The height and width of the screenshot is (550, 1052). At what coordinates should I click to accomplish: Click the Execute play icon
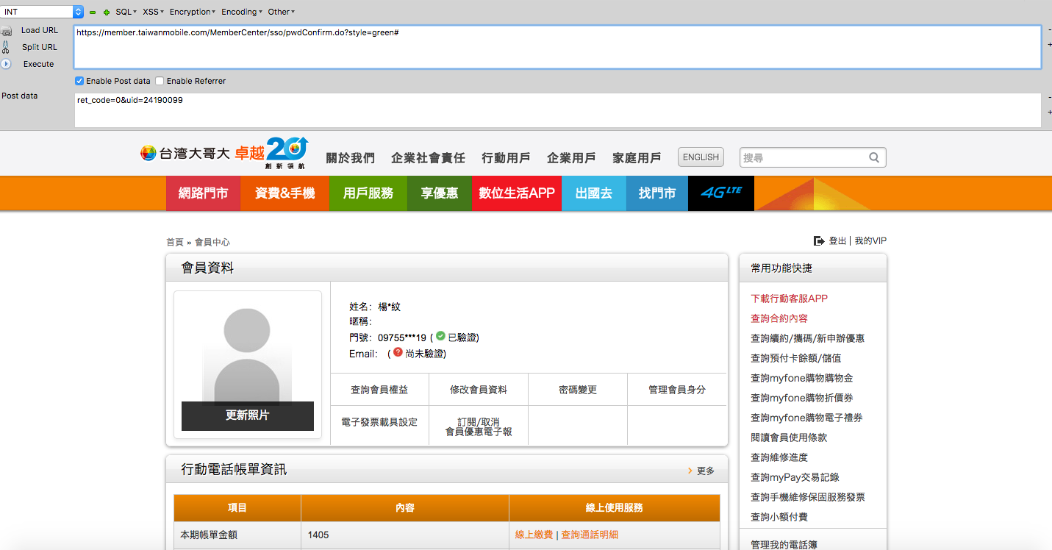6,64
